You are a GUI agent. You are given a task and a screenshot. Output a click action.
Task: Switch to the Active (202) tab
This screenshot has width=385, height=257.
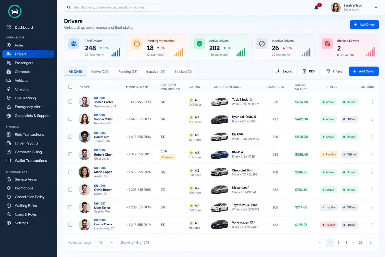(100, 72)
